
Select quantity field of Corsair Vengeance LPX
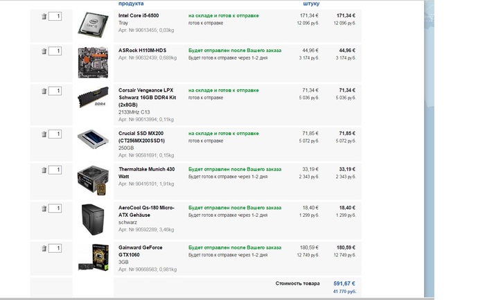[55, 91]
